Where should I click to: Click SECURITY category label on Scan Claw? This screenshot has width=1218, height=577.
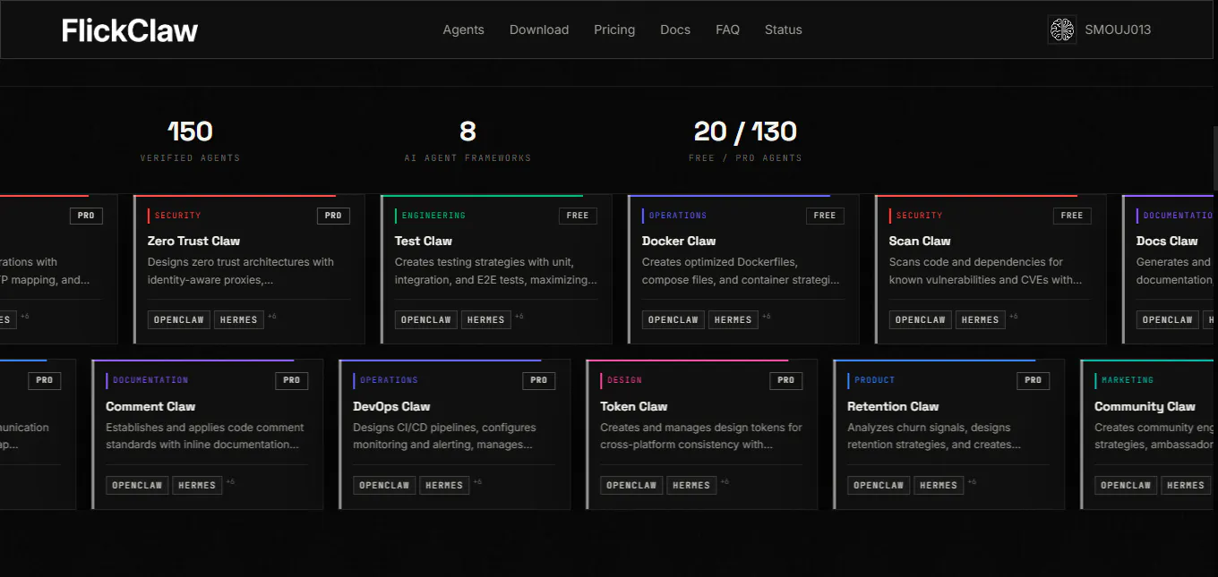coord(919,216)
